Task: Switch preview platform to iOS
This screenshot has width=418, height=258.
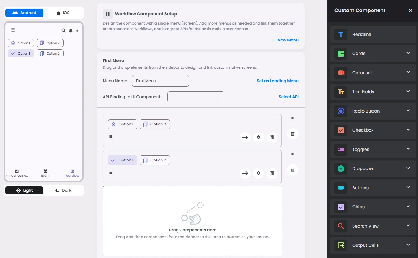Action: 63,13
